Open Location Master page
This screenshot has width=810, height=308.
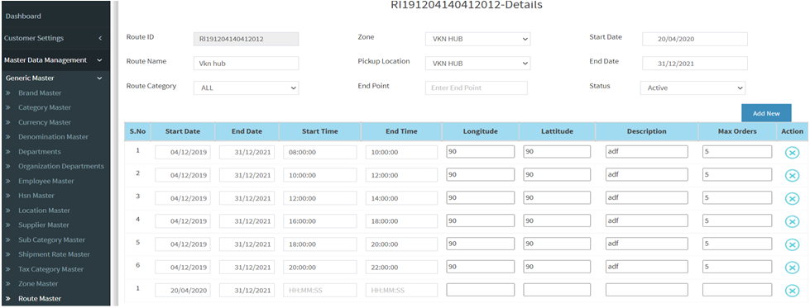[x=45, y=211]
